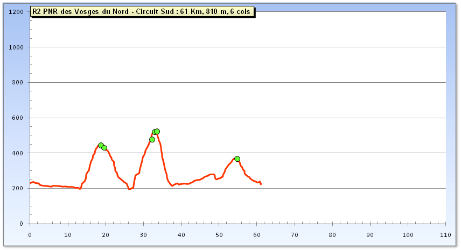Click the '800' altitude axis label
Image resolution: width=461 pixels, height=251 pixels.
coord(18,82)
